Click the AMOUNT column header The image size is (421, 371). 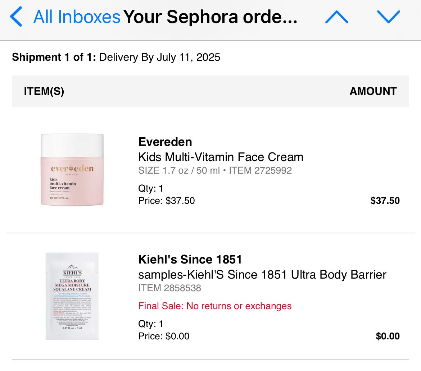(x=373, y=91)
